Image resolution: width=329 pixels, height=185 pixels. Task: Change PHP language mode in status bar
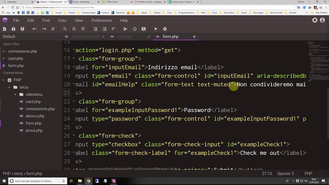pos(308,174)
